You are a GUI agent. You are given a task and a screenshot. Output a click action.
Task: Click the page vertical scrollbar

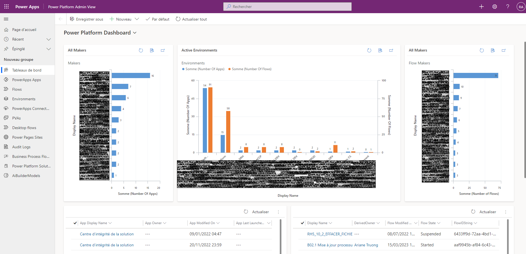(525, 110)
